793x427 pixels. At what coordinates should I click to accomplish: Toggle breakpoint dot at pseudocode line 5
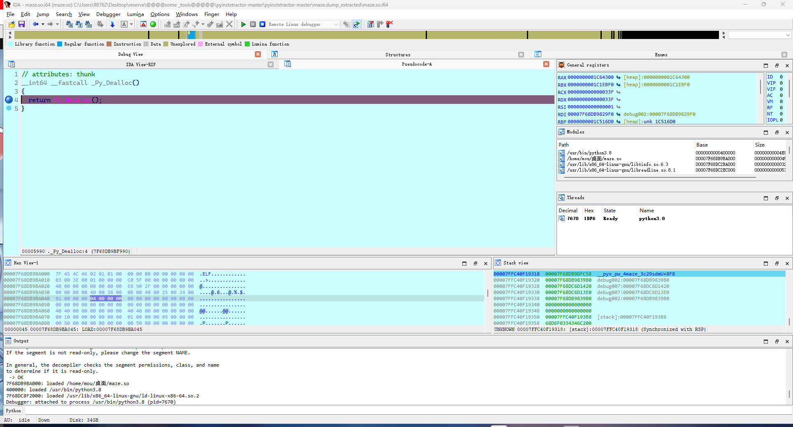pos(9,108)
